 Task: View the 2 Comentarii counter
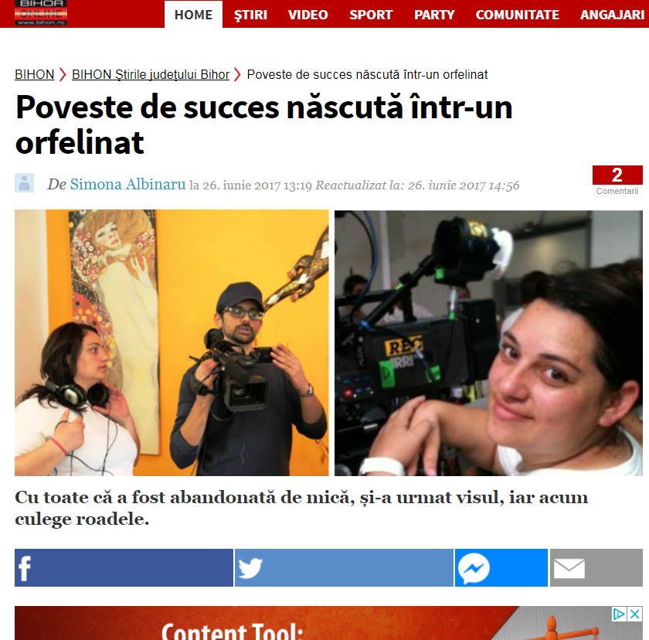click(617, 181)
